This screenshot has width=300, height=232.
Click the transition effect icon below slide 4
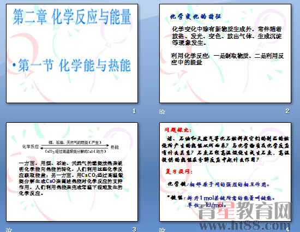(x=162, y=230)
